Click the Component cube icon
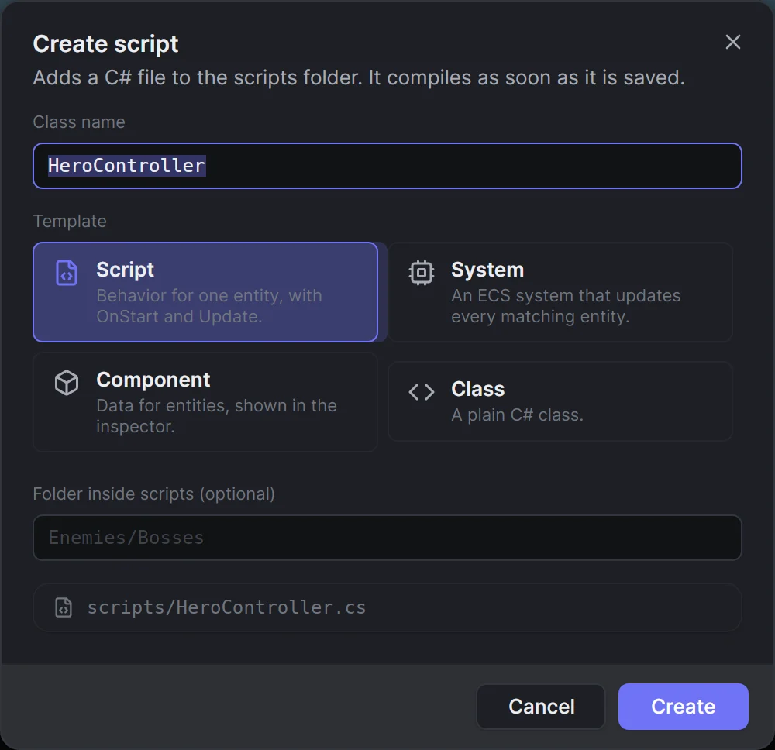 67,383
